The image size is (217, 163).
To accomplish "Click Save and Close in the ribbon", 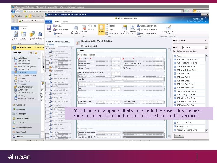I will [x=61, y=30].
